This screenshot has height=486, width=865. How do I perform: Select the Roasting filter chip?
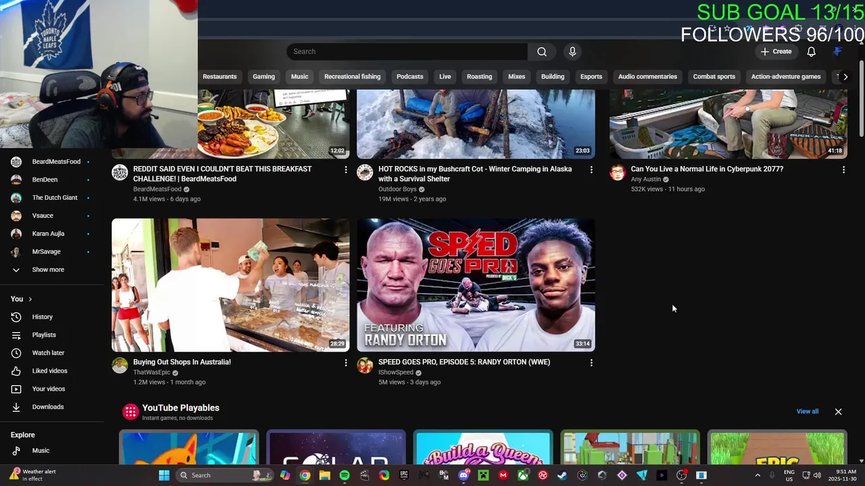(479, 77)
